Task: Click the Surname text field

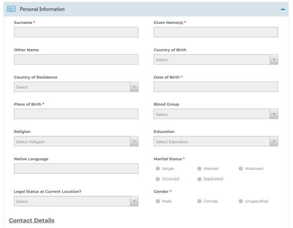Action: (76, 32)
